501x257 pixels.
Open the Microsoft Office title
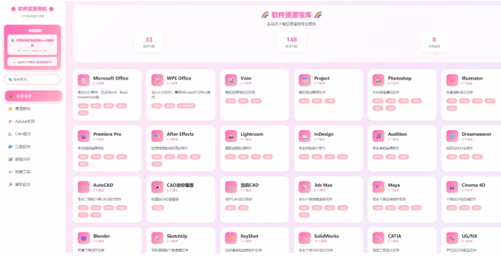[111, 78]
